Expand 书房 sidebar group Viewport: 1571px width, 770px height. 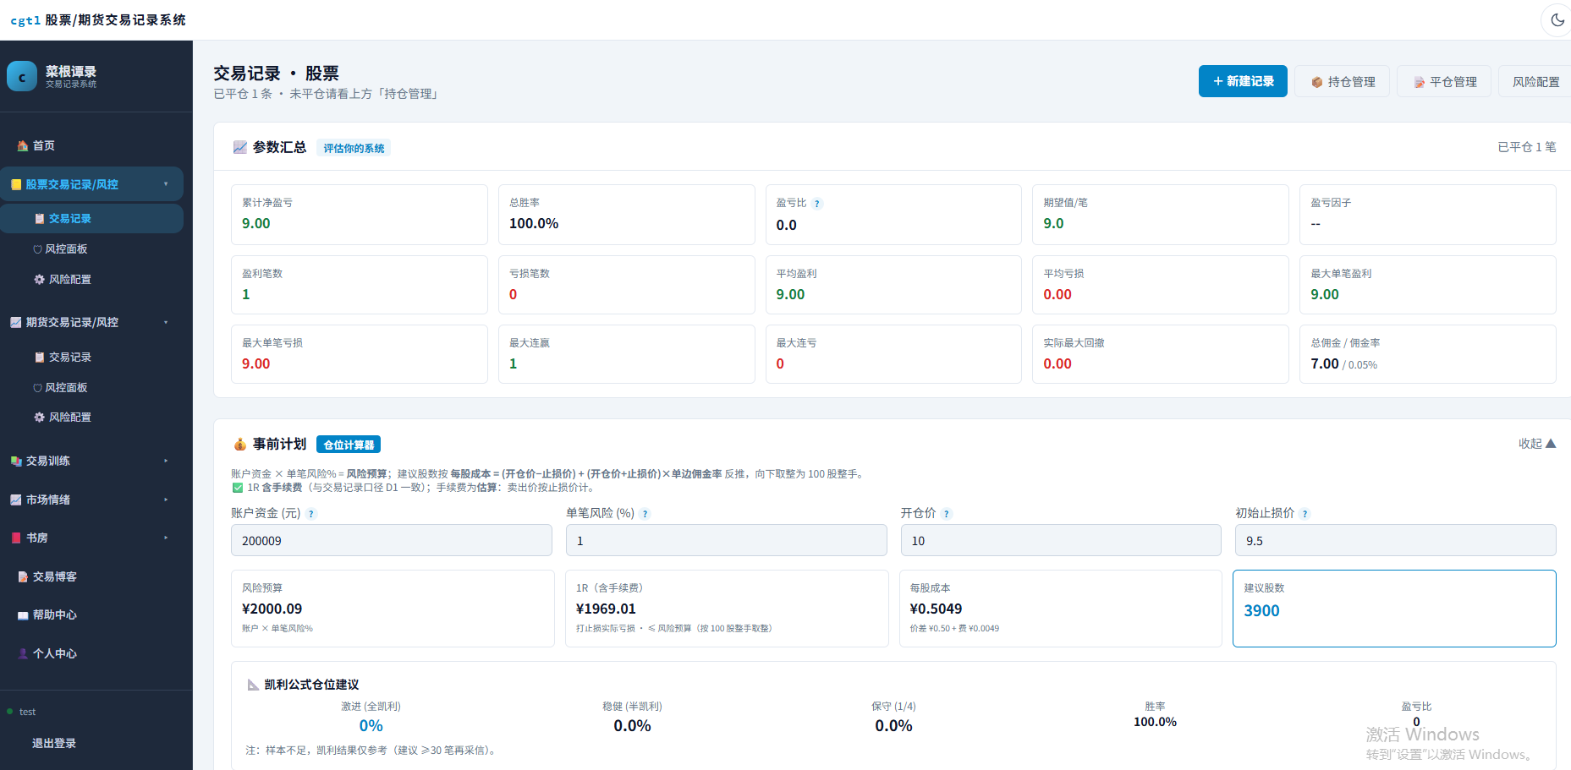pos(91,538)
